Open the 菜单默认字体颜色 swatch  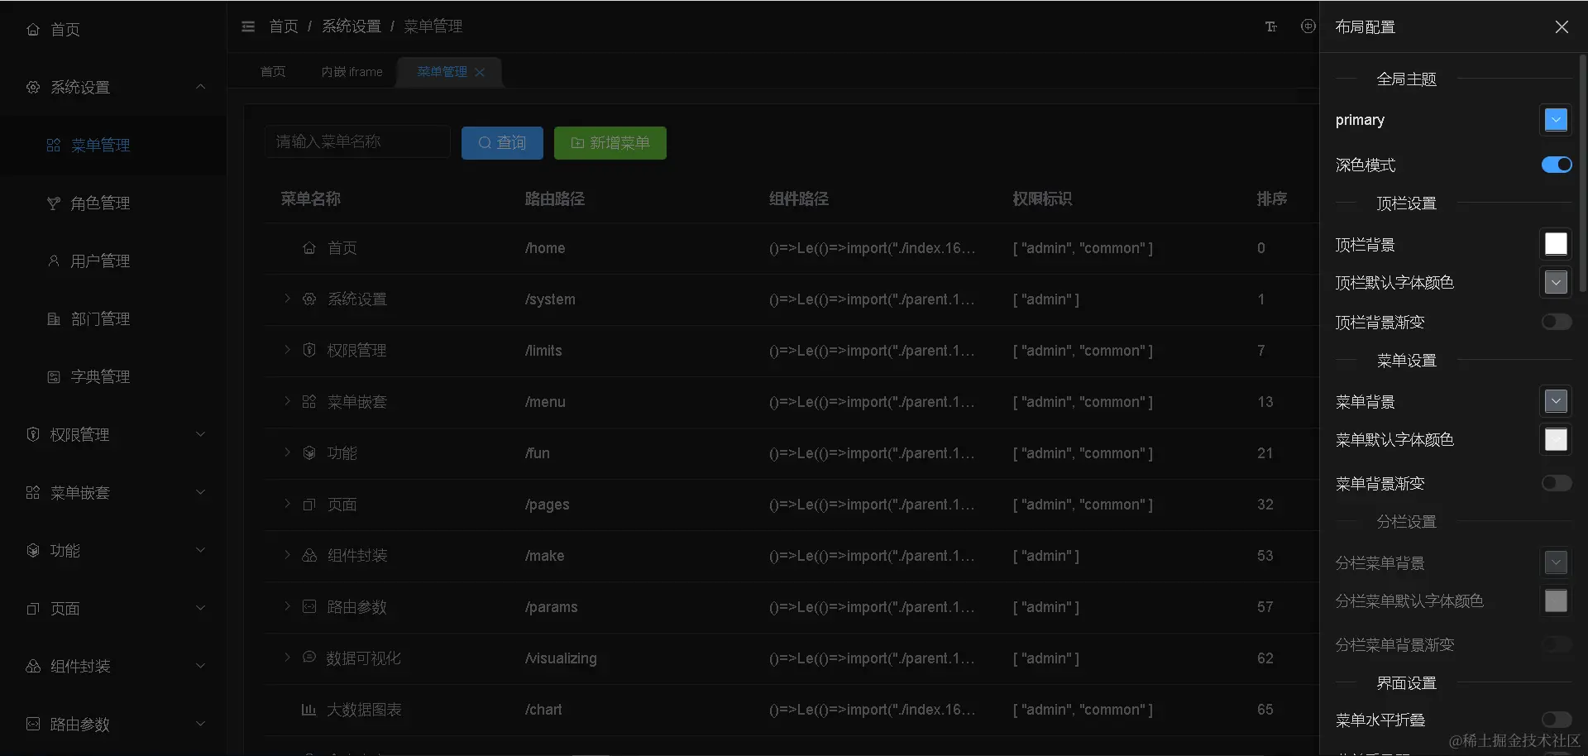point(1556,439)
